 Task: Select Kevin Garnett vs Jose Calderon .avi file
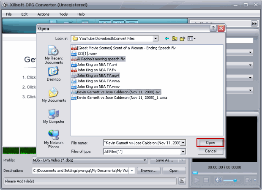[116, 92]
